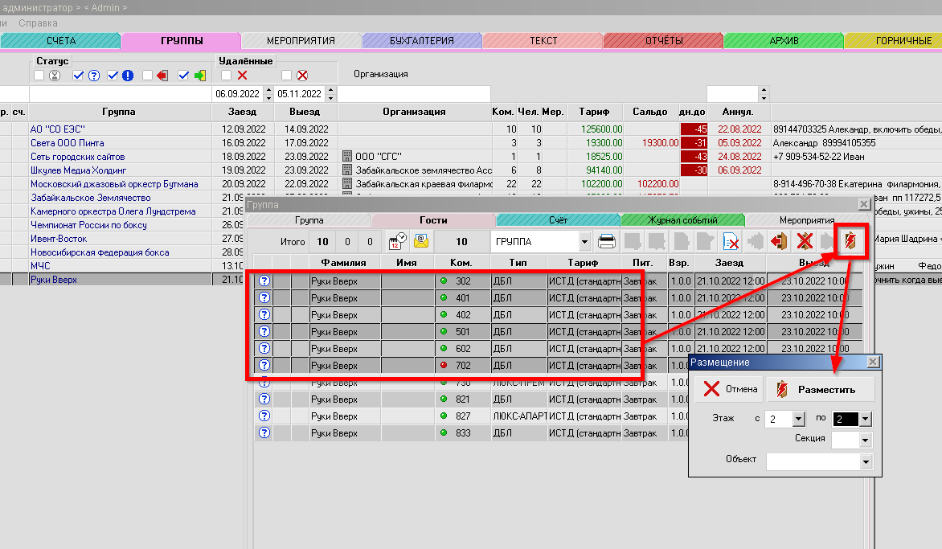Screen dimensions: 942x549
Task: Click the Справка menu
Action: [x=38, y=24]
